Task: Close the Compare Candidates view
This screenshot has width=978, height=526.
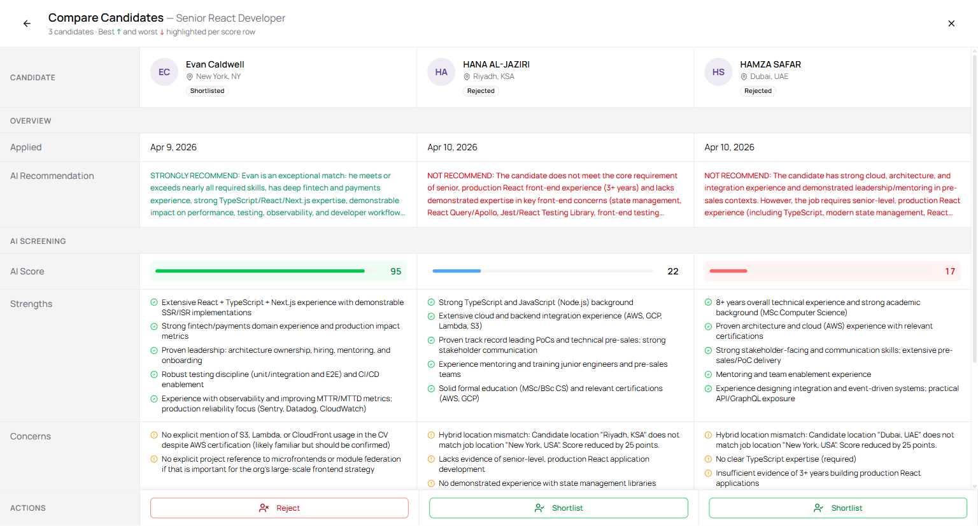Action: point(951,24)
